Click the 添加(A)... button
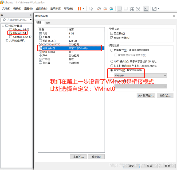Image resolution: width=177 pixels, height=170 pixels. (x=78, y=157)
